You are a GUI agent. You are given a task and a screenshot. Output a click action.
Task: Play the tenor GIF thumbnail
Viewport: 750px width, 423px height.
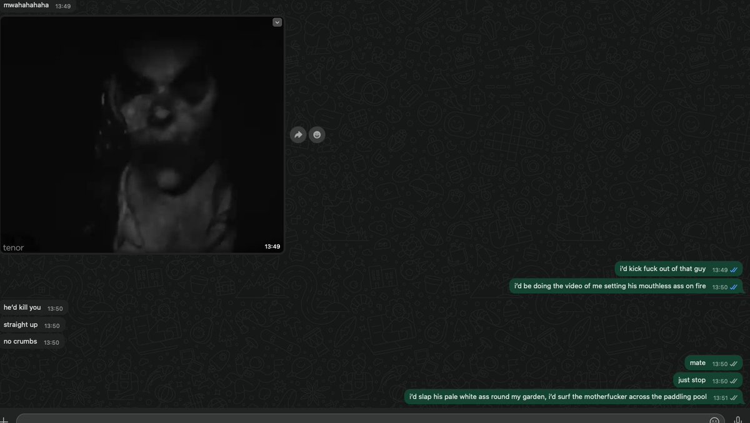(142, 135)
